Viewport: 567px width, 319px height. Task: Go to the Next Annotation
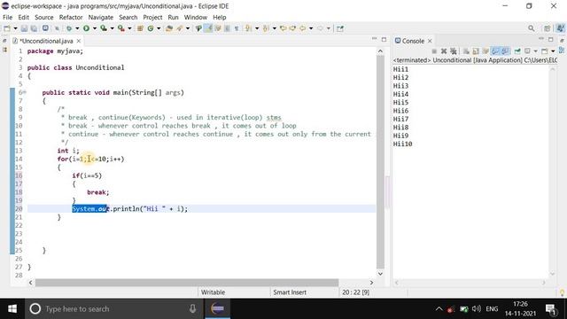[x=248, y=28]
